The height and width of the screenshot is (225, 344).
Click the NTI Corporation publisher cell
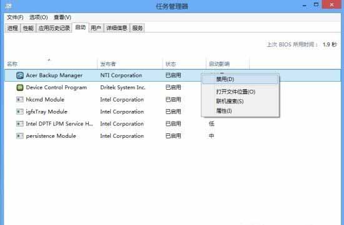point(121,75)
